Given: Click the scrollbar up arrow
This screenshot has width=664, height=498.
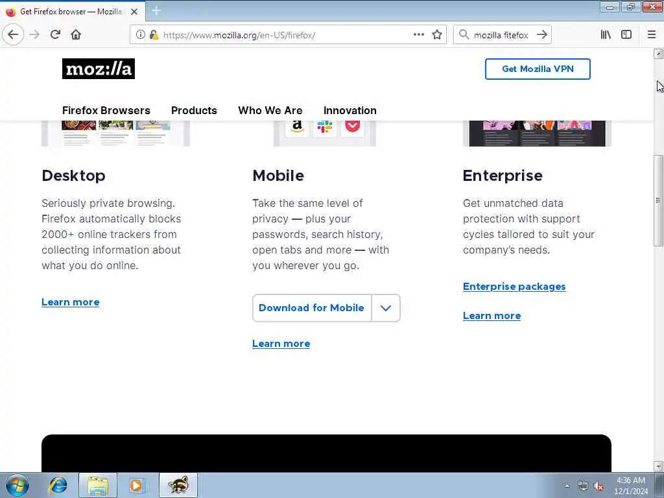Looking at the screenshot, I should 658,54.
